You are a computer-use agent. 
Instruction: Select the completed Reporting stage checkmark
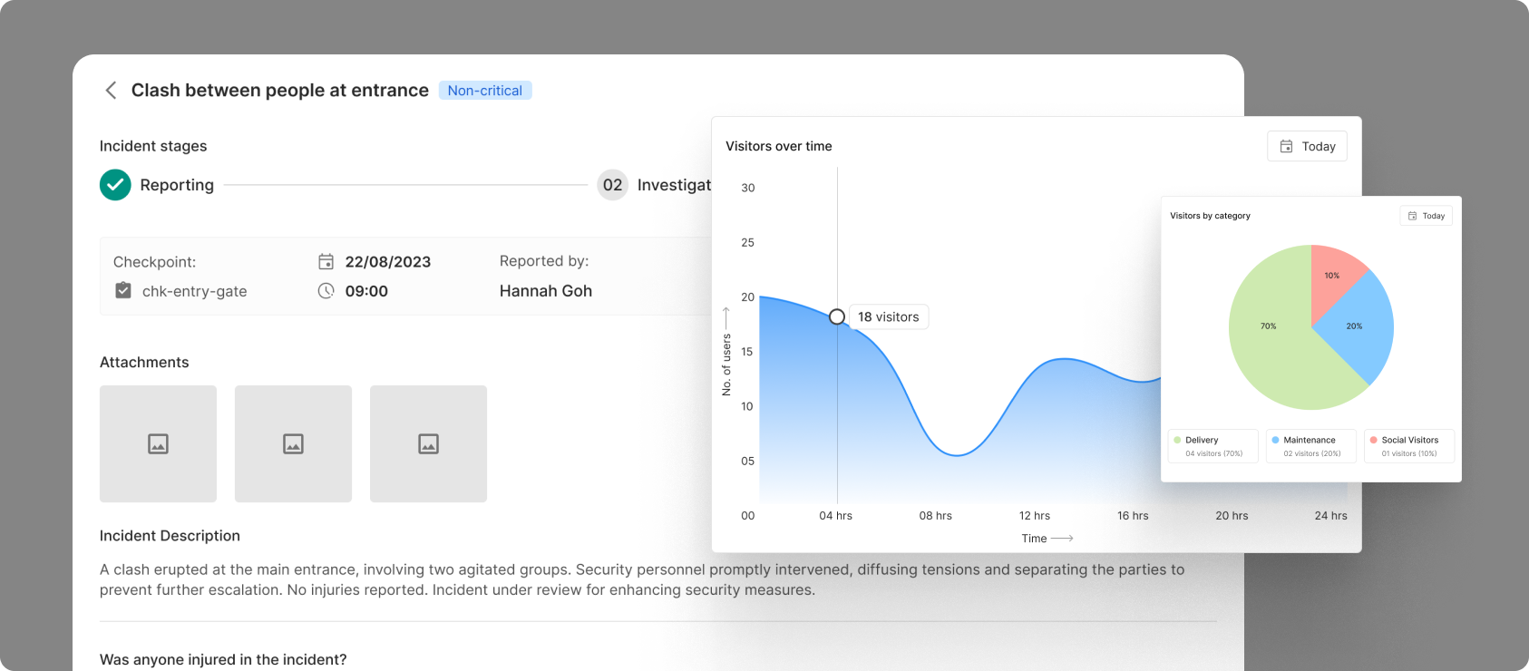(115, 185)
